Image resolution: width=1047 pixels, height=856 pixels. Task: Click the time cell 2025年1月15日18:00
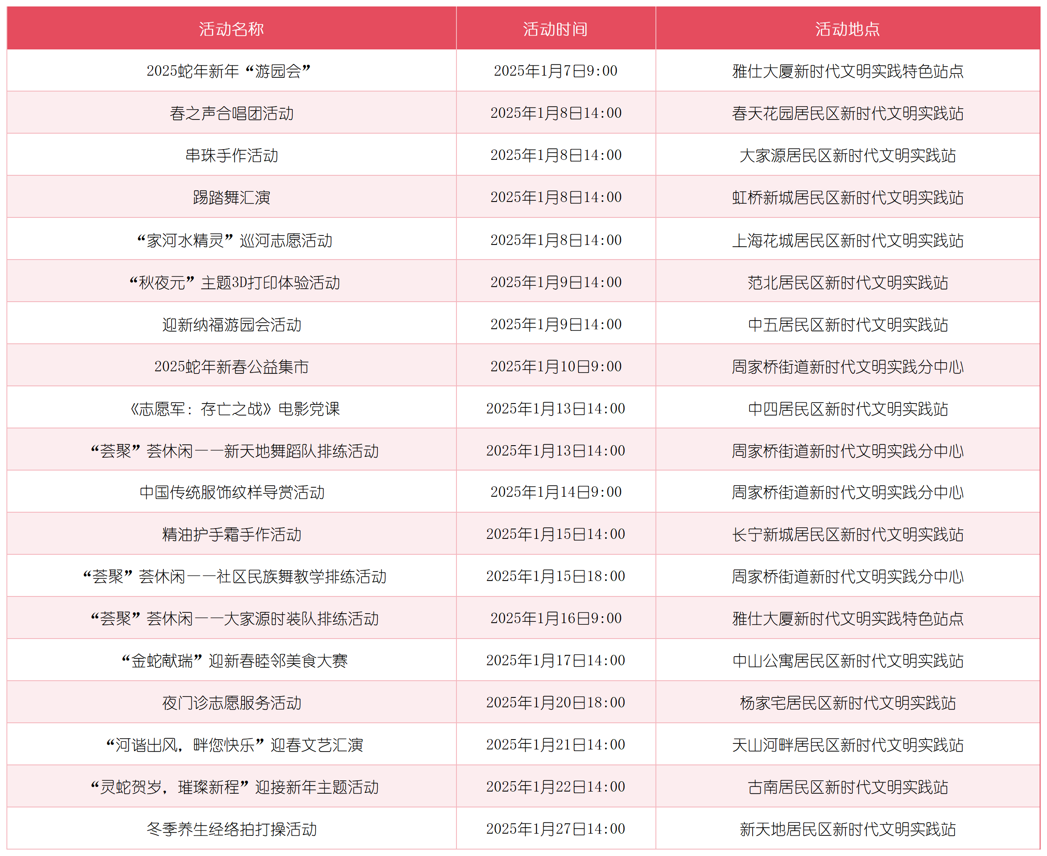555,576
